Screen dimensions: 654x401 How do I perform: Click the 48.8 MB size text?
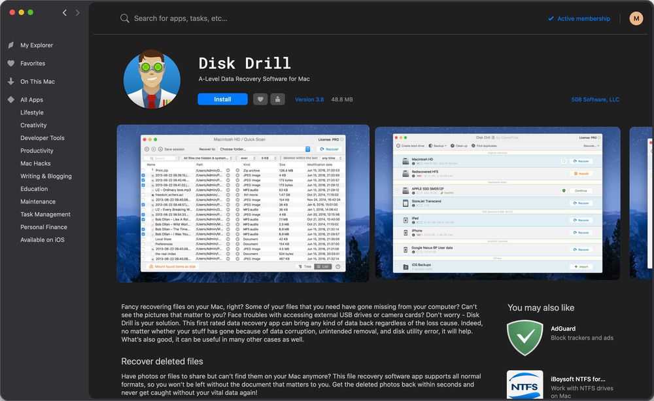(342, 99)
